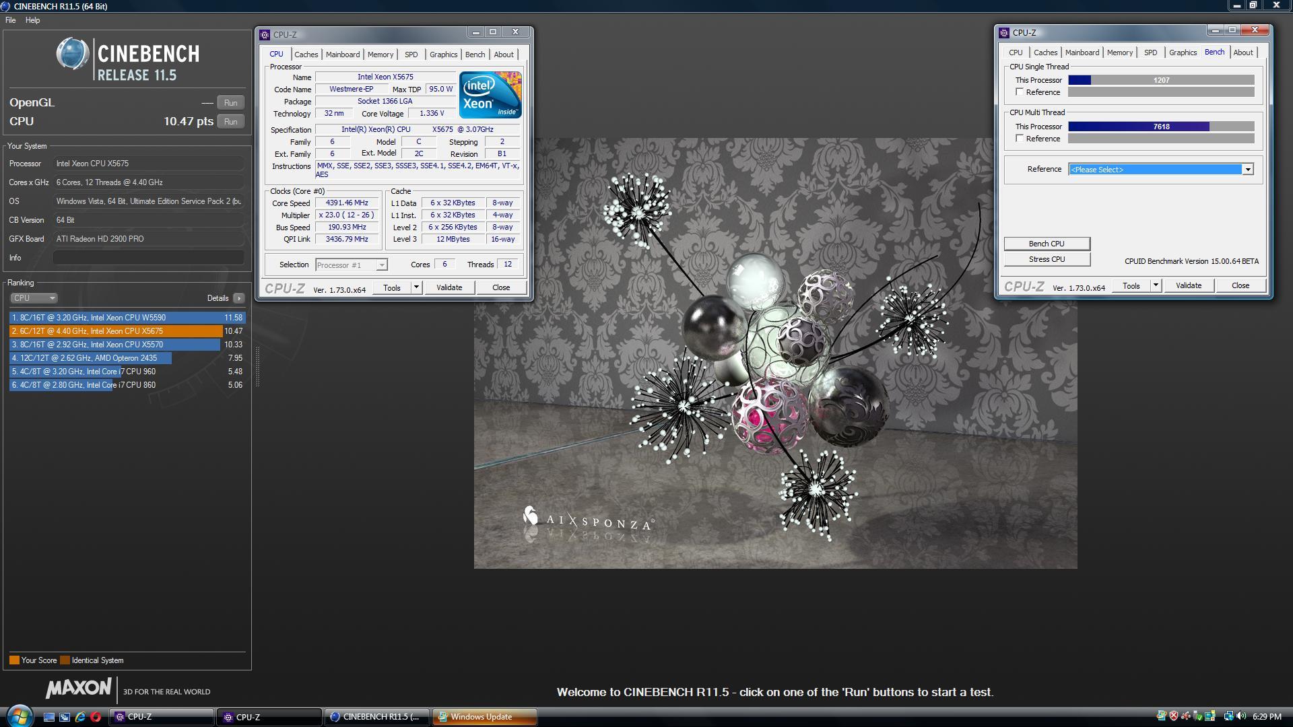
Task: Click the Windows Start orb
Action: [18, 716]
